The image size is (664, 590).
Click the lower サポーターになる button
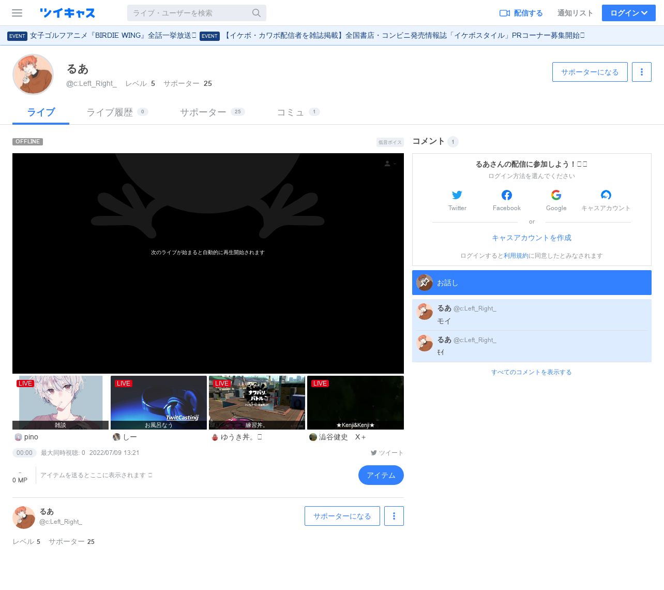342,516
